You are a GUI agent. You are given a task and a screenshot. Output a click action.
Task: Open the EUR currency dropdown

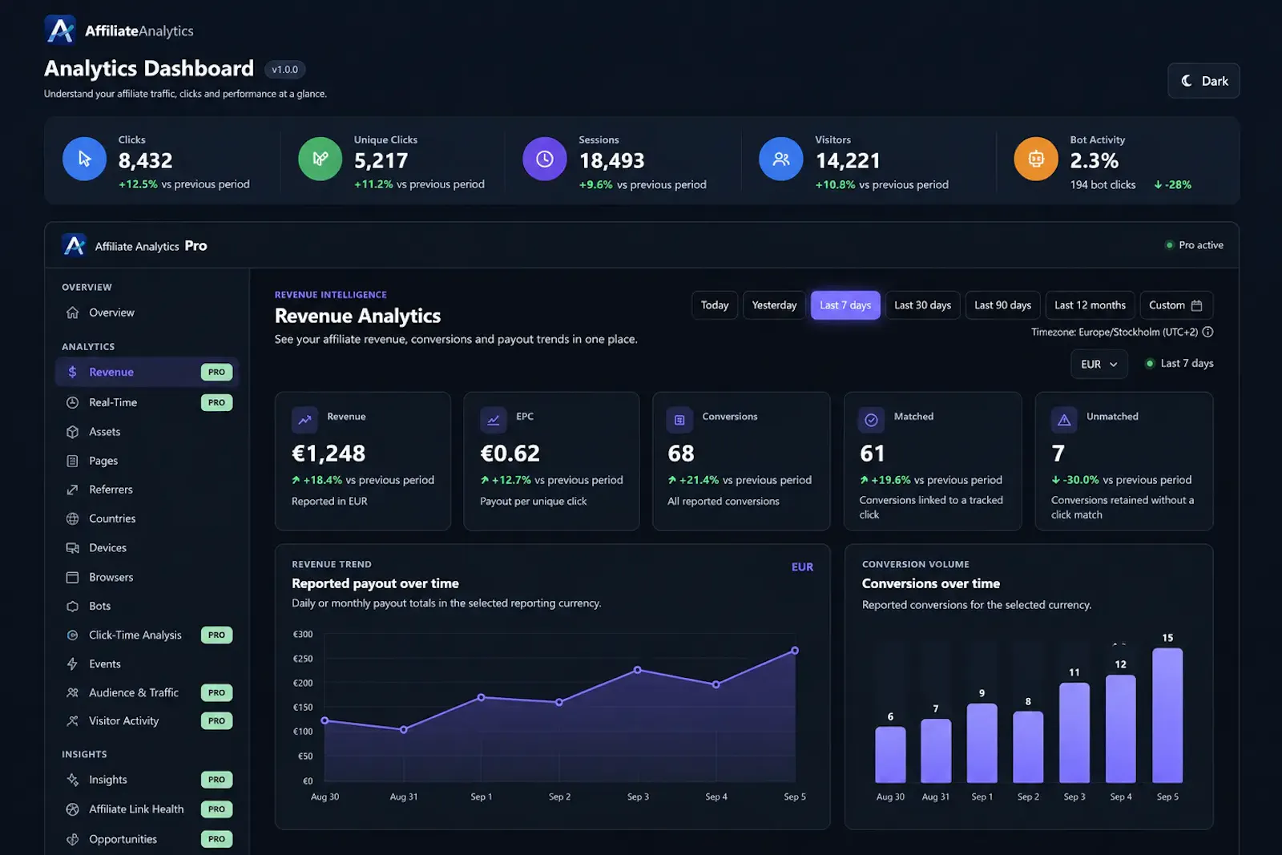[x=1099, y=364]
